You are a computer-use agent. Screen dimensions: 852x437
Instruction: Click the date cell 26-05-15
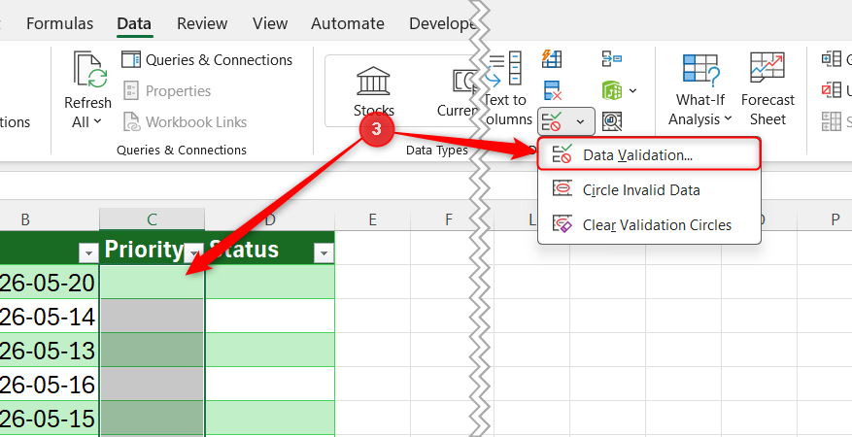click(x=49, y=419)
